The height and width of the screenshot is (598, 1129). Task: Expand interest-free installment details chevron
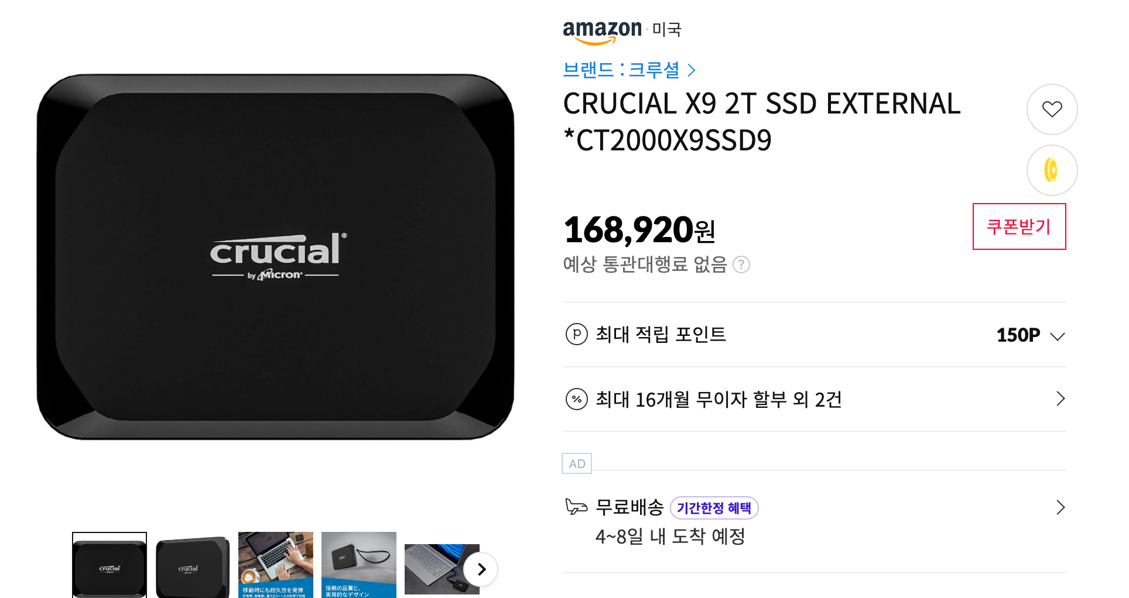(1060, 398)
